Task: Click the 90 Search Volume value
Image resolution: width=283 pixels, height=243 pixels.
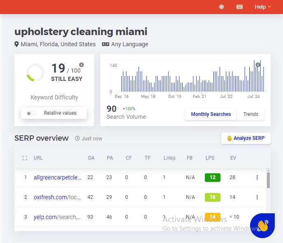Action: 111,109
